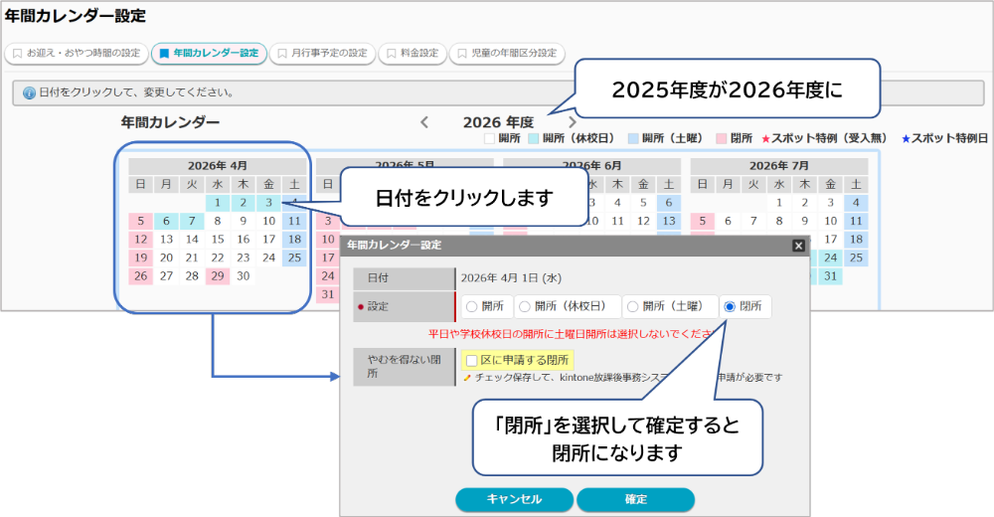Close the 年間カレンダー設定 dialog
The image size is (994, 517).
[798, 245]
